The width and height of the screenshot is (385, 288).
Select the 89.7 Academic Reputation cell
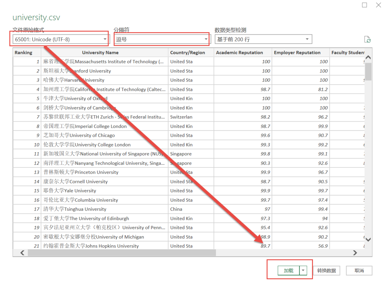pos(243,246)
